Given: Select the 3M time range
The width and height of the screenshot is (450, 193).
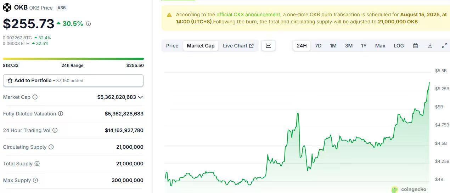Looking at the screenshot, I should tap(349, 46).
